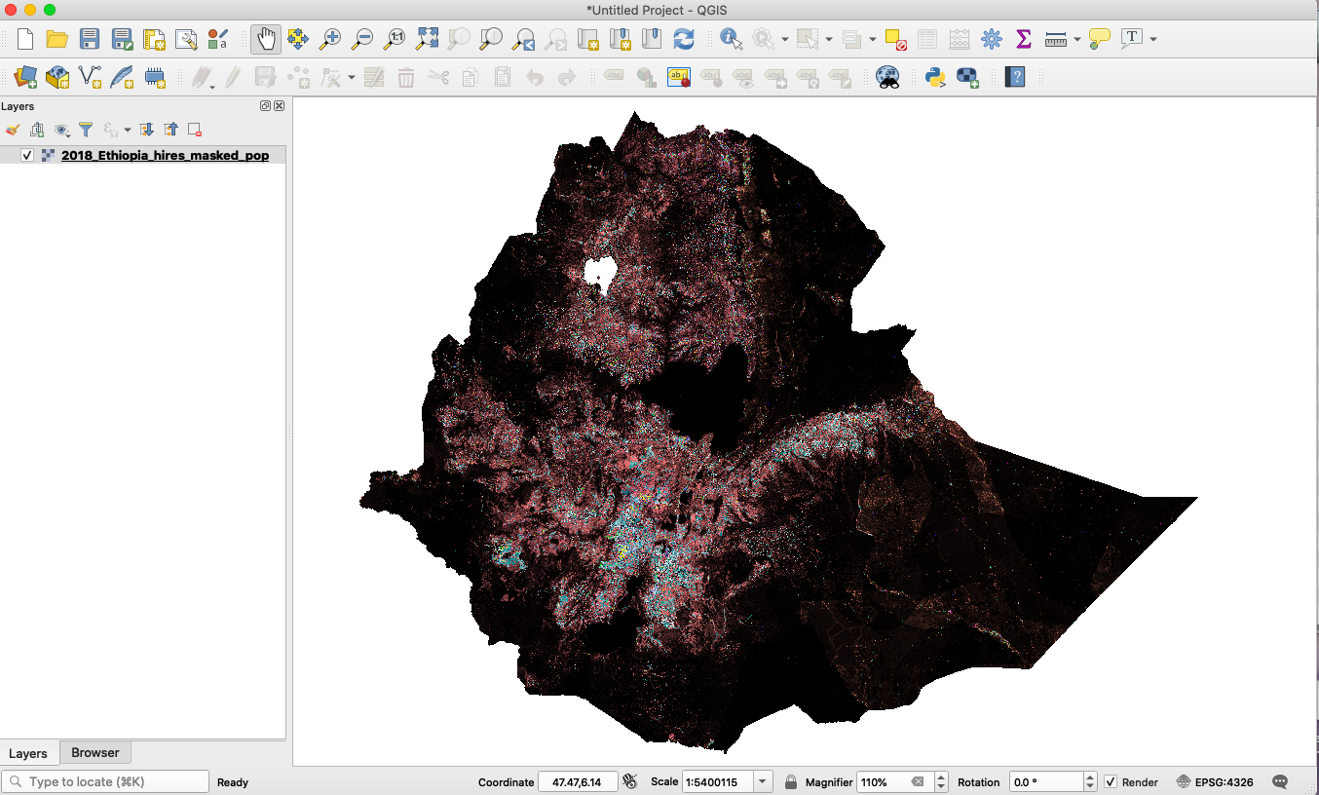This screenshot has width=1319, height=795.
Task: Switch to the Layers tab
Action: (x=28, y=753)
